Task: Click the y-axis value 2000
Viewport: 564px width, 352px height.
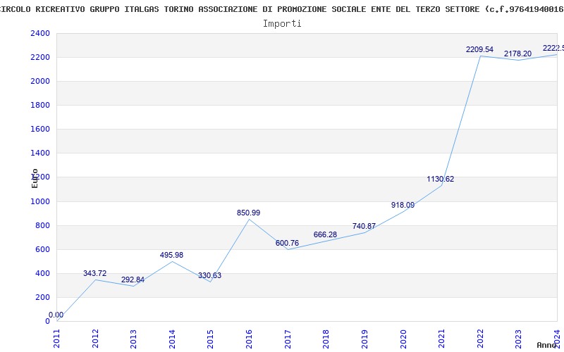Action: tap(40, 81)
